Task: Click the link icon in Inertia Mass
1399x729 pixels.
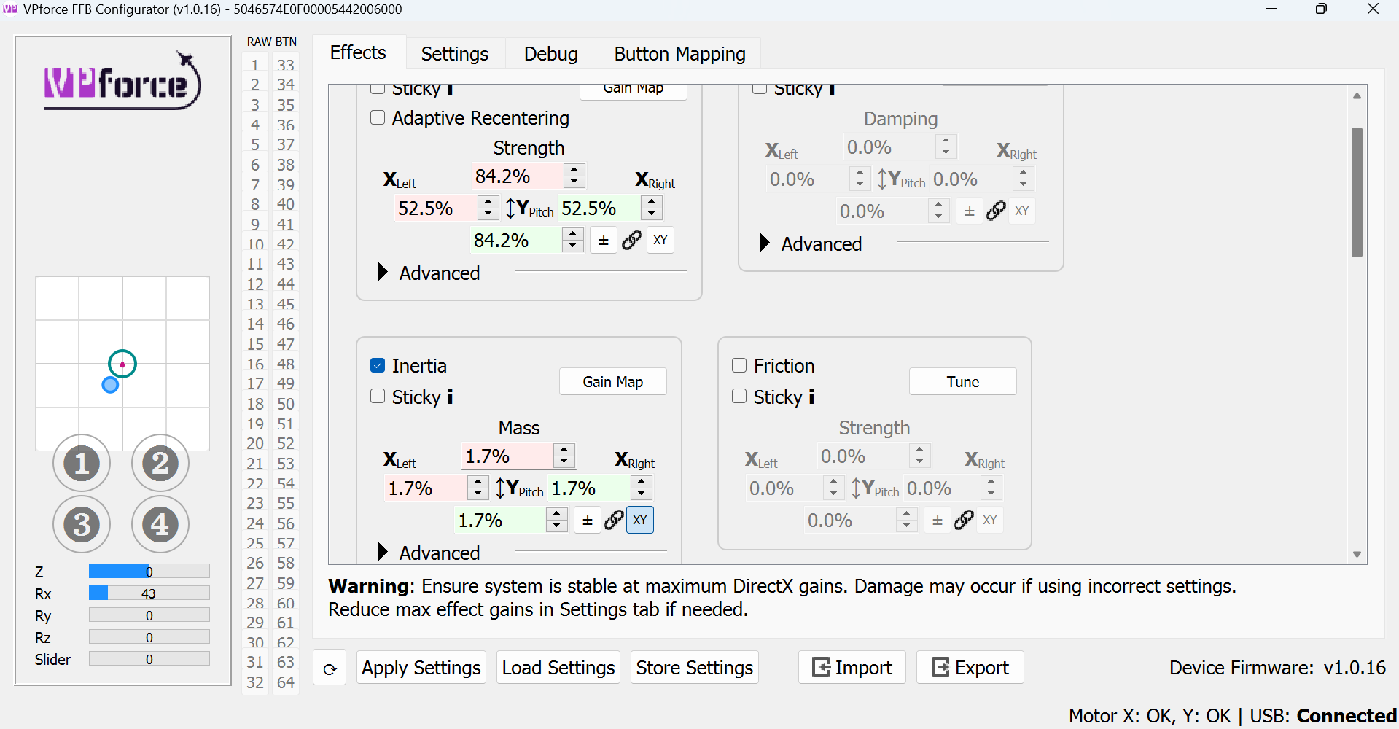Action: [614, 520]
